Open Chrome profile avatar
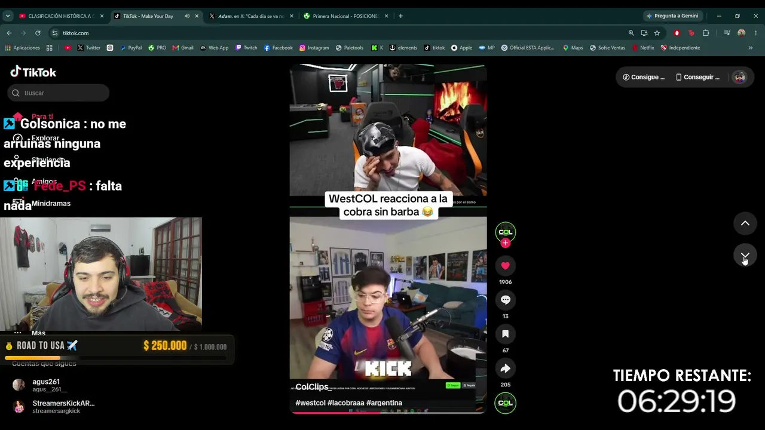This screenshot has height=430, width=765. coord(742,33)
